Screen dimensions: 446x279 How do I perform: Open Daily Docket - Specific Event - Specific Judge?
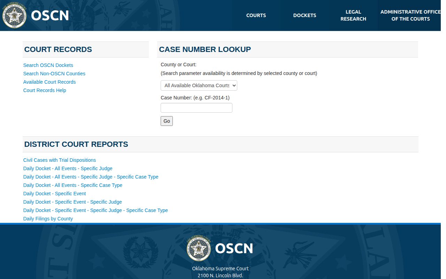[72, 202]
